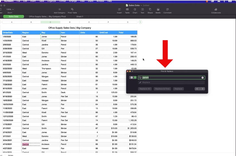Add a Comment via toolbar icon
The image size is (236, 156).
click(167, 9)
